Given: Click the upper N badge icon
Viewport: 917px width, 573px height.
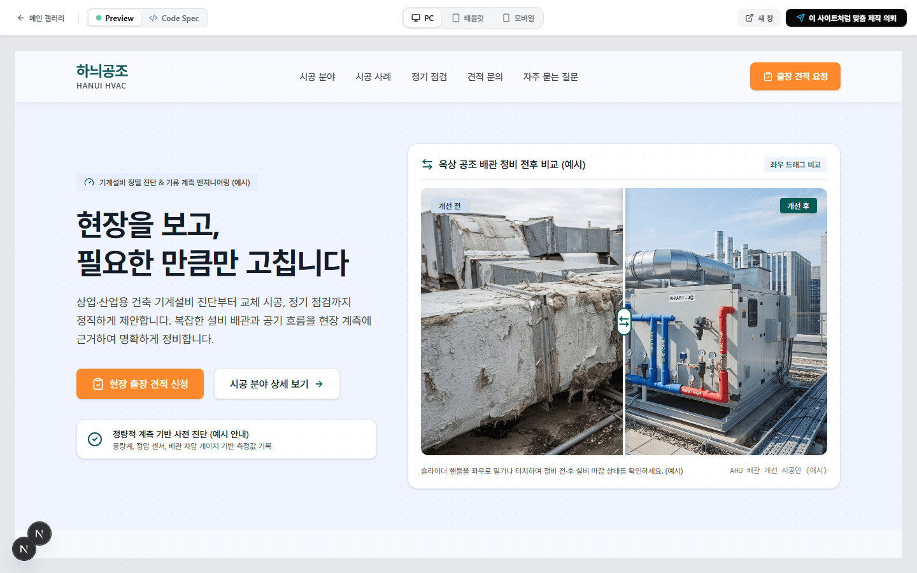Looking at the screenshot, I should click(39, 534).
